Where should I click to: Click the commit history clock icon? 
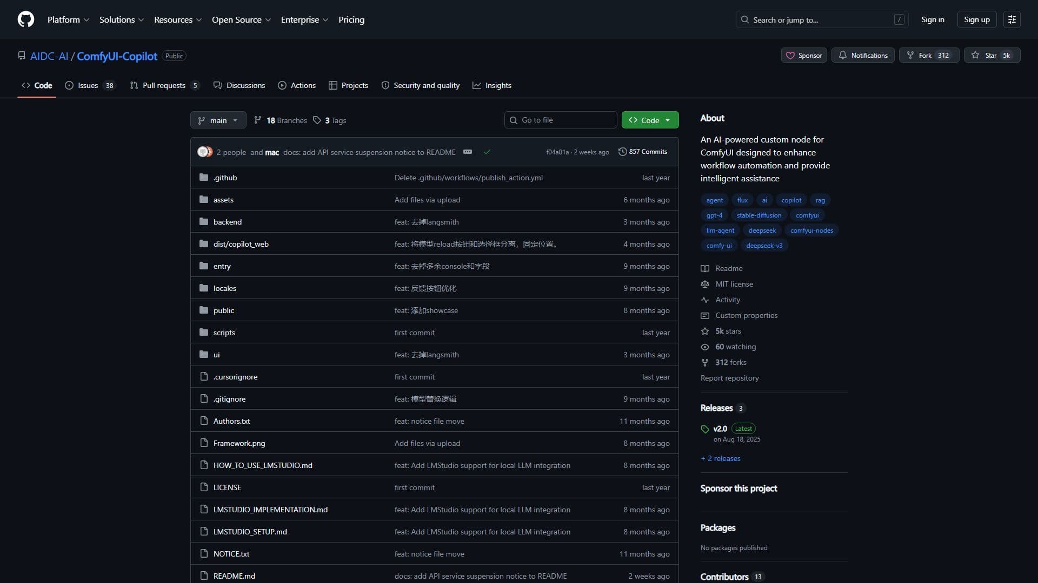coord(622,152)
